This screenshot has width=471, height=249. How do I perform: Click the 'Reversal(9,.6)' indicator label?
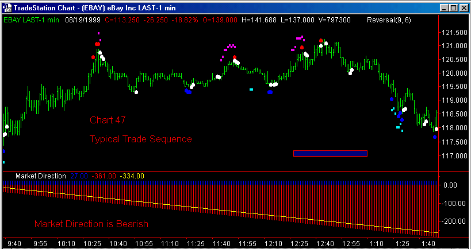389,21
